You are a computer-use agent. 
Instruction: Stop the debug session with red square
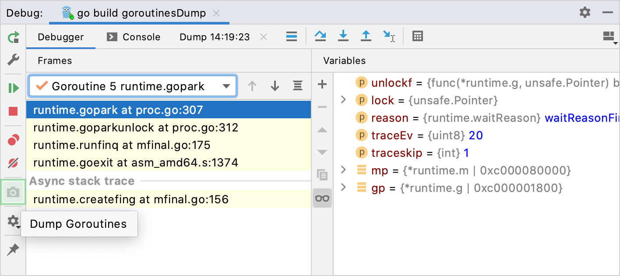(x=14, y=111)
